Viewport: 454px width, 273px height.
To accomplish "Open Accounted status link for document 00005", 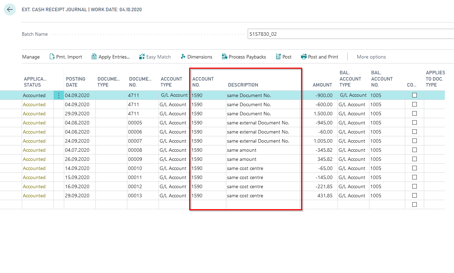I will point(34,123).
